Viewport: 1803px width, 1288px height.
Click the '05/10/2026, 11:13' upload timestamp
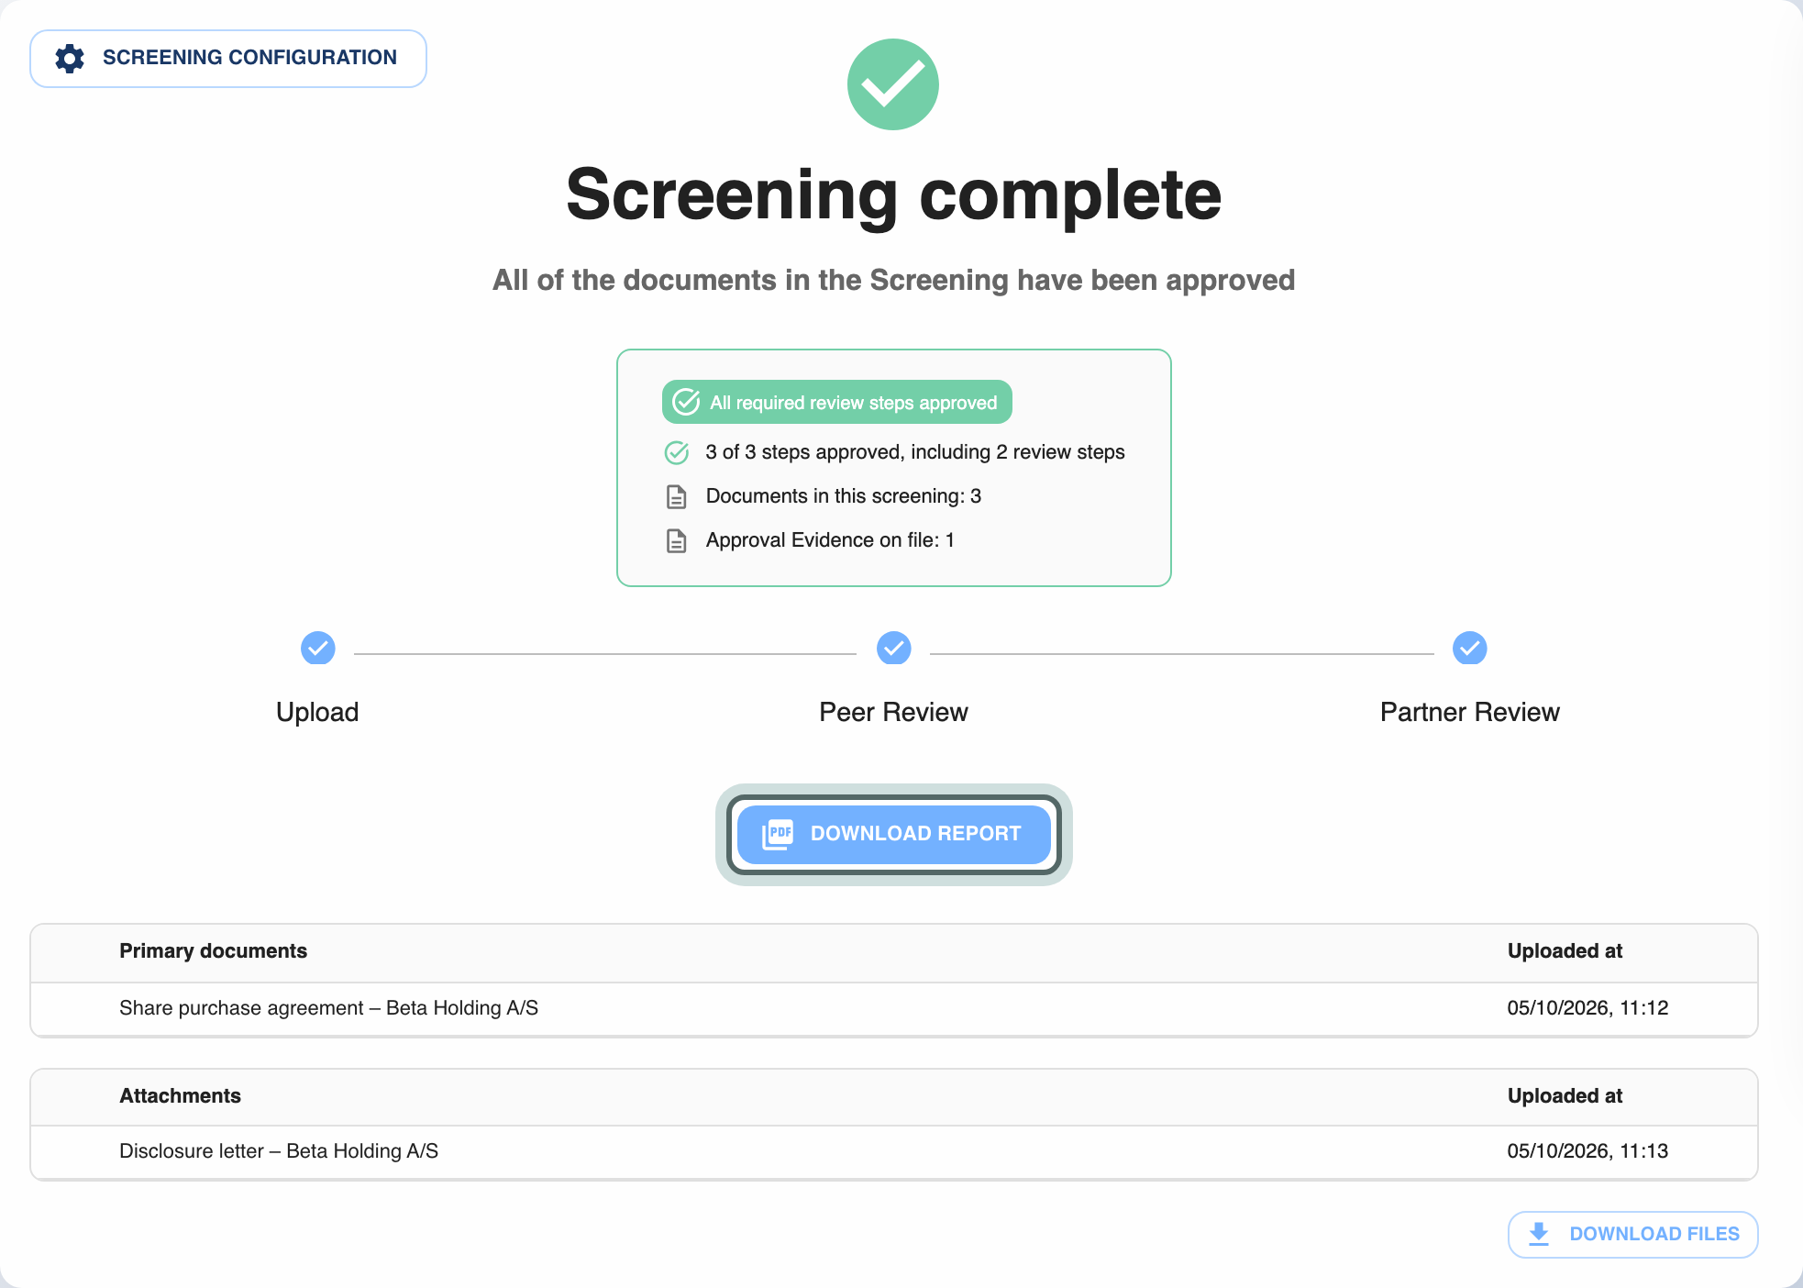coord(1587,1151)
